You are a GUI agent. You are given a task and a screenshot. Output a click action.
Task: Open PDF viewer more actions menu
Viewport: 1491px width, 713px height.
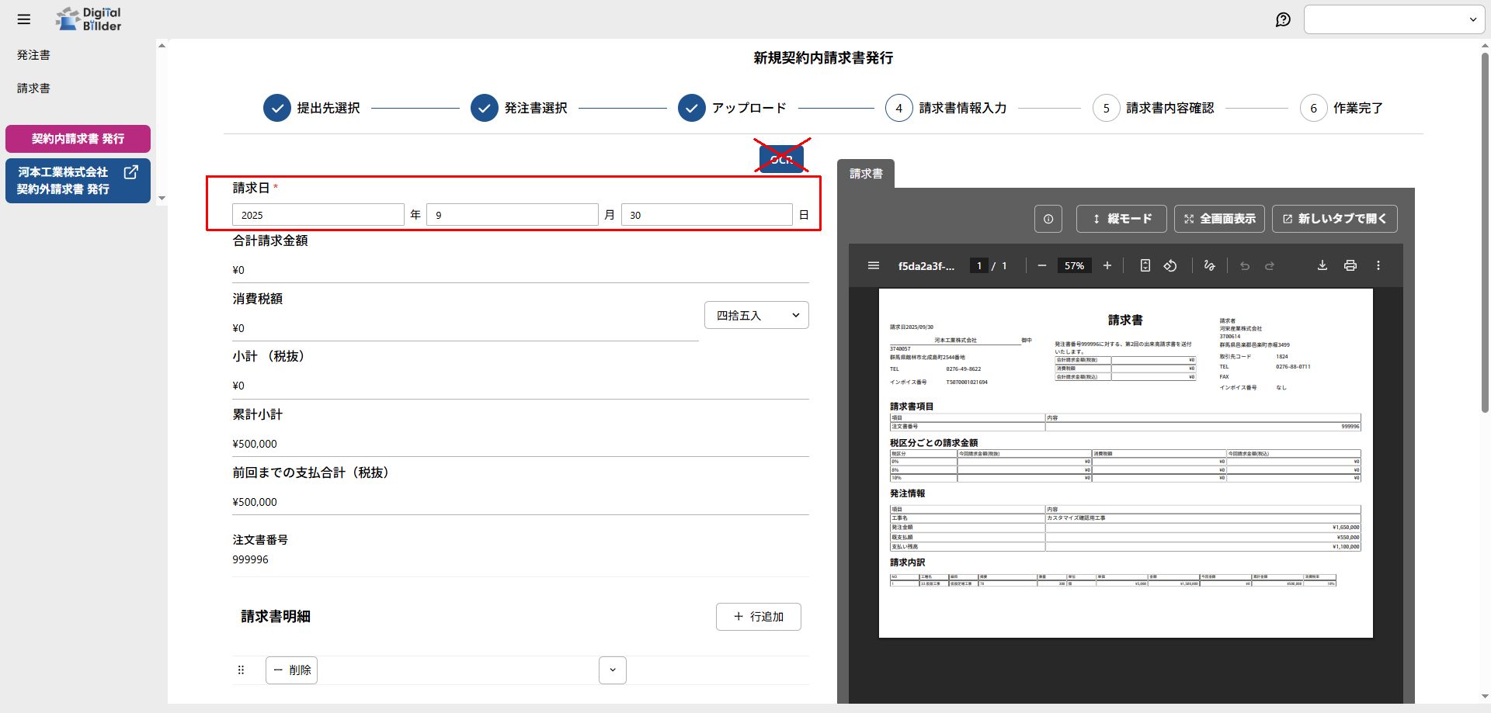coord(1378,265)
